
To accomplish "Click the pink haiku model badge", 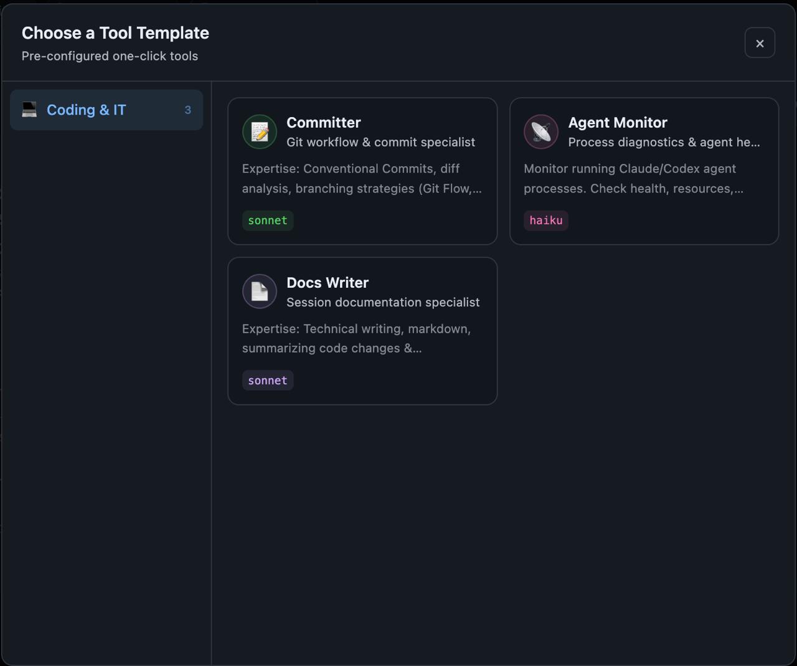I will (545, 221).
